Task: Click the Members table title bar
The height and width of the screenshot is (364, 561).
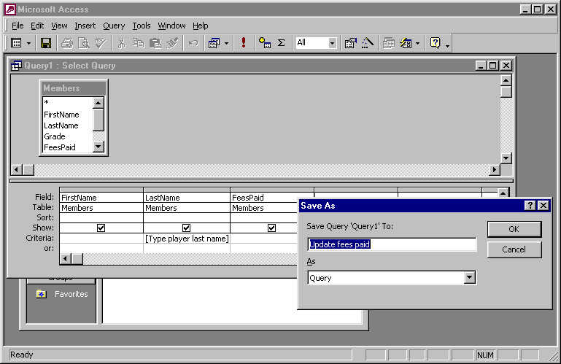Action: coord(74,88)
